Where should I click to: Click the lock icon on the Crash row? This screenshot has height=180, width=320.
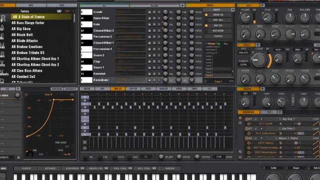[149, 12]
